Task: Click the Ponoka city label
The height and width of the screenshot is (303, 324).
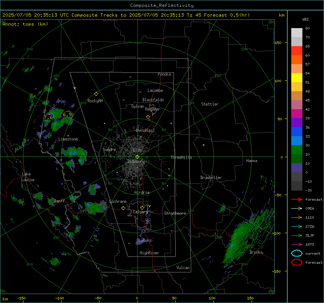Action: [x=164, y=74]
